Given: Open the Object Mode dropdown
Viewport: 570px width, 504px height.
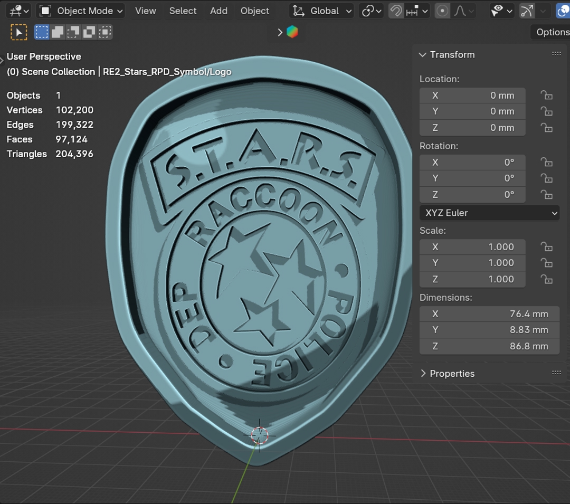Looking at the screenshot, I should pyautogui.click(x=82, y=11).
